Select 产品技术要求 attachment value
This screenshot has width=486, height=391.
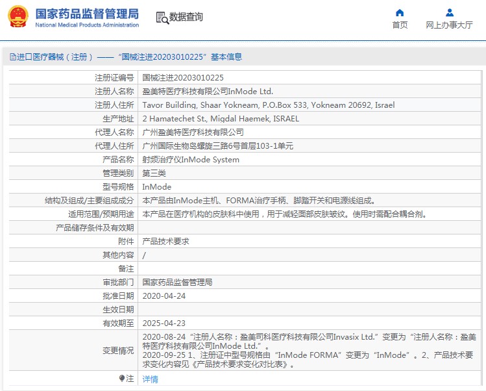pyautogui.click(x=166, y=242)
